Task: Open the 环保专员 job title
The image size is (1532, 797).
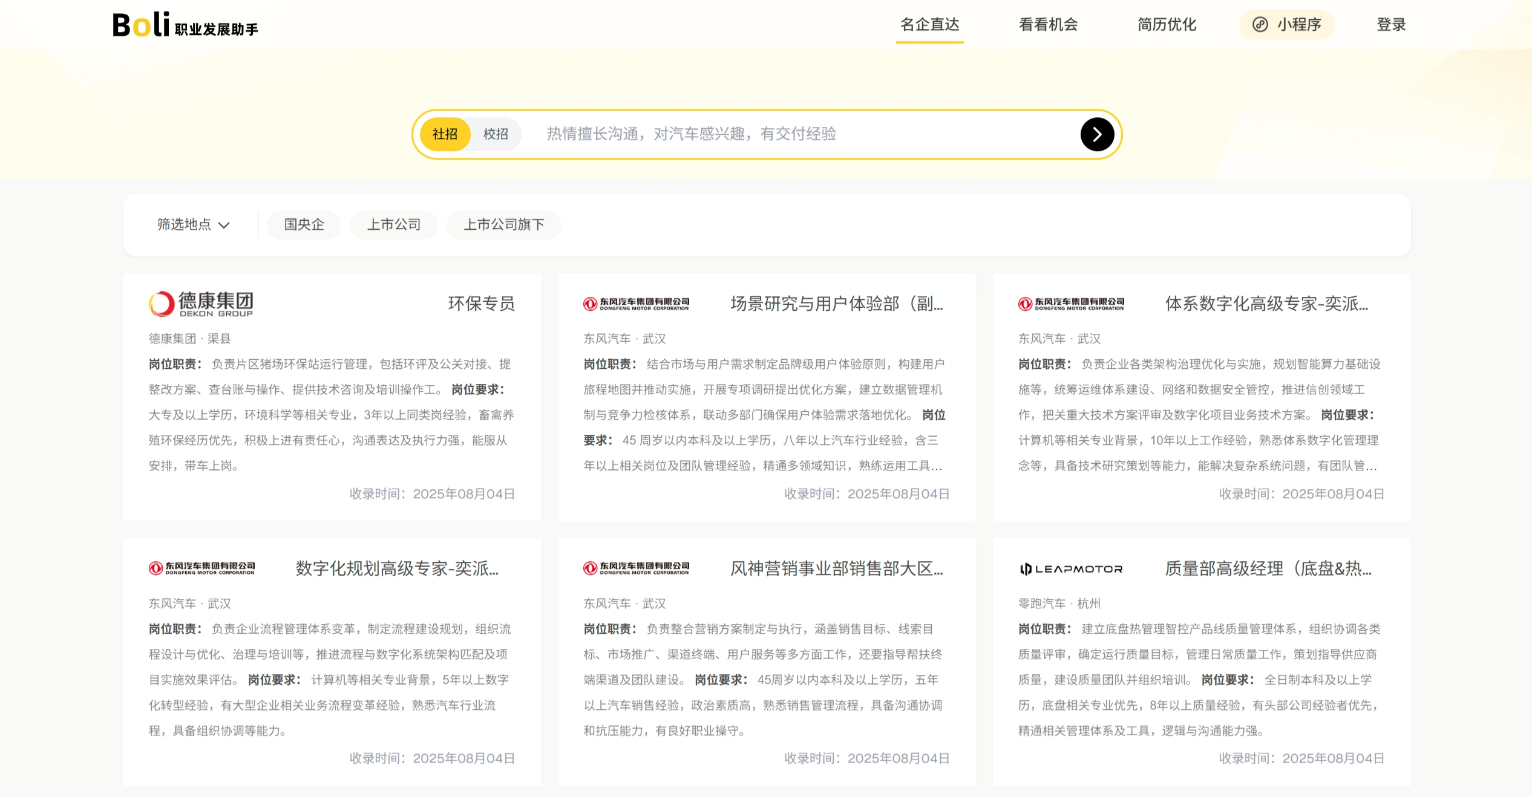Action: pyautogui.click(x=482, y=304)
